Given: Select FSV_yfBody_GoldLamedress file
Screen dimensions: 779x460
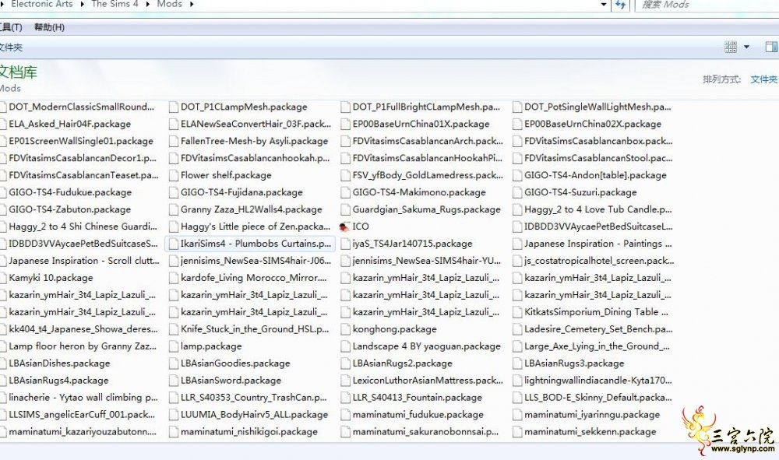Looking at the screenshot, I should (422, 176).
